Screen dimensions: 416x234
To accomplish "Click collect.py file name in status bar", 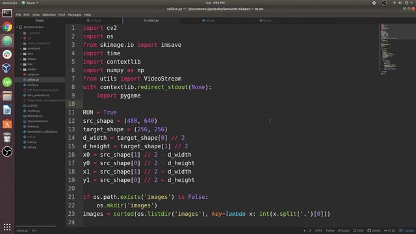I will click(22, 231).
